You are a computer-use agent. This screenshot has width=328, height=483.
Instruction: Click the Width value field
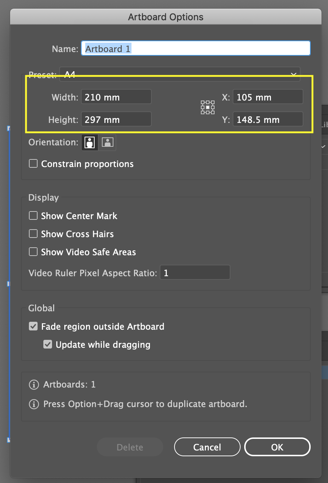coord(116,97)
